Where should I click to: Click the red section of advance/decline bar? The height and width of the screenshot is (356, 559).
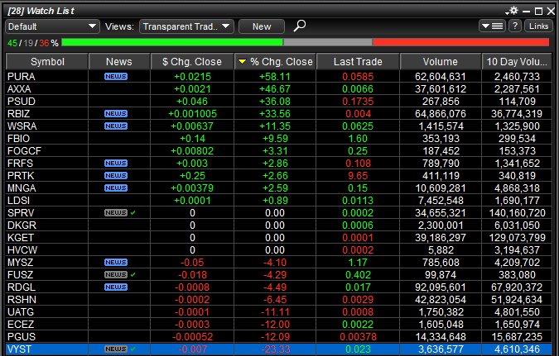pyautogui.click(x=461, y=43)
